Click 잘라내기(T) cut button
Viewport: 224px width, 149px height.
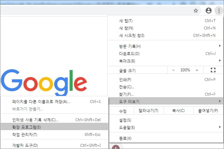[148, 111]
